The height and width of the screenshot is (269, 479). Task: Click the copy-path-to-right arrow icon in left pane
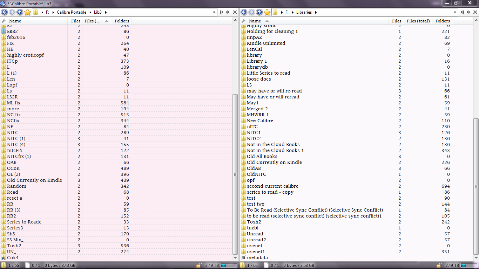[222, 12]
